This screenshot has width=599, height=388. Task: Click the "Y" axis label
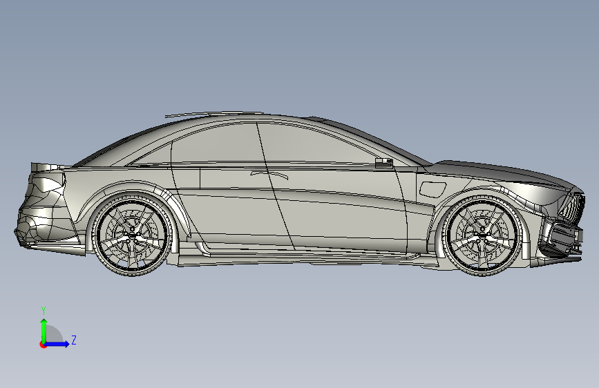point(44,311)
